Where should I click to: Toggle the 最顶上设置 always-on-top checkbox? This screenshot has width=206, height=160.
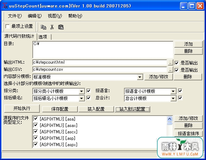click(7, 26)
